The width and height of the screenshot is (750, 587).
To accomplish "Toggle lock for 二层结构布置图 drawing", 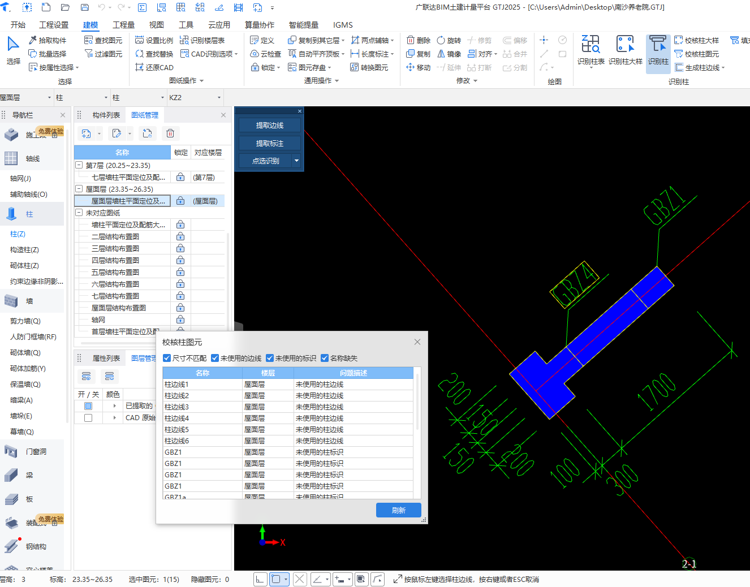I will (x=180, y=236).
